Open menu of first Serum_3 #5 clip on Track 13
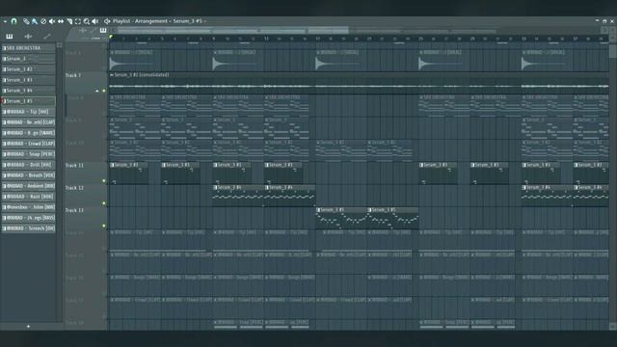This screenshot has height=347, width=617. tap(318, 210)
